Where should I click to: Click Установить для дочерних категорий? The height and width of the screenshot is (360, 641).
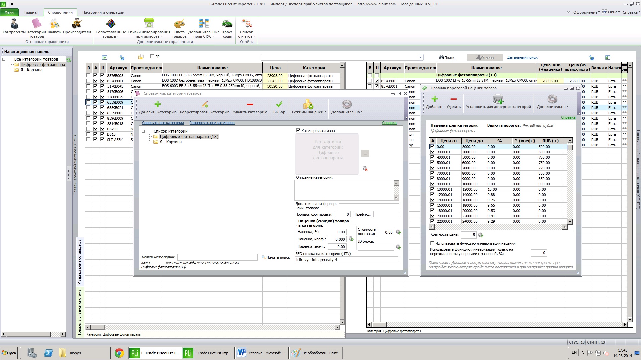point(498,102)
